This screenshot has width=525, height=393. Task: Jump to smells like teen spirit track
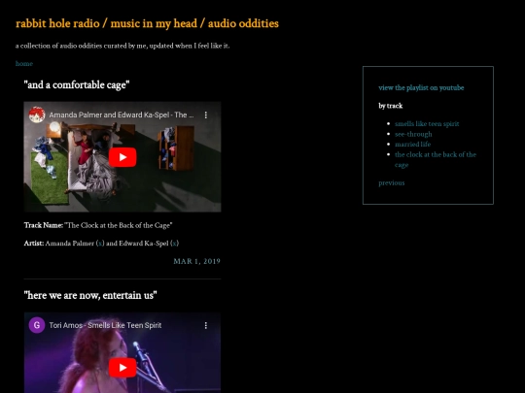click(x=427, y=124)
